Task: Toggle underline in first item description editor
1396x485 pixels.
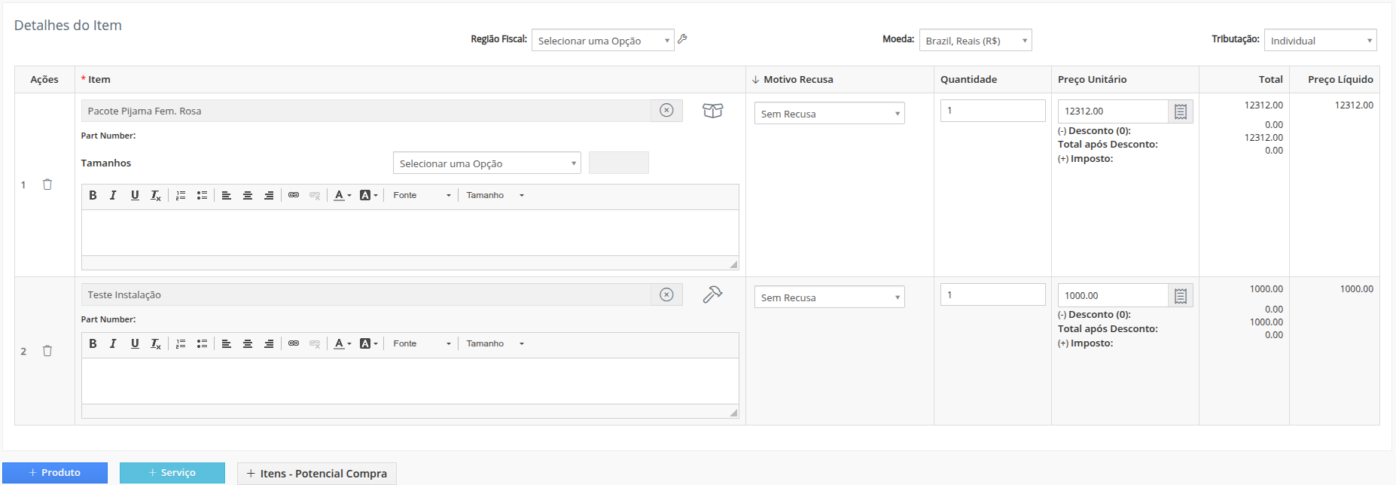Action: 135,195
